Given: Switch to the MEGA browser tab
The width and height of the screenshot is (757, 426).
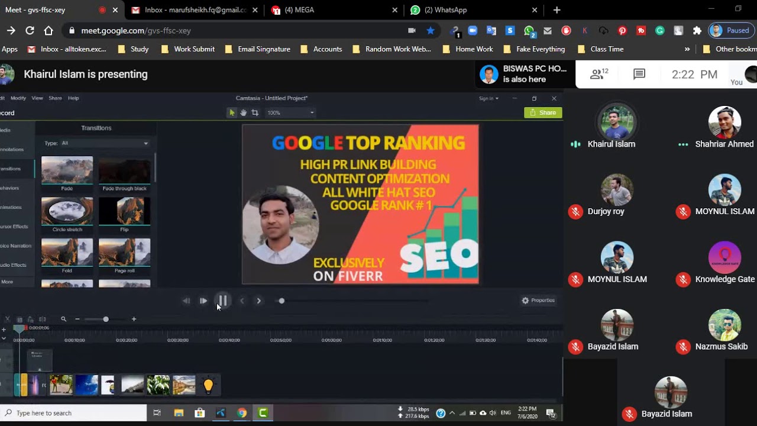Looking at the screenshot, I should [x=334, y=10].
